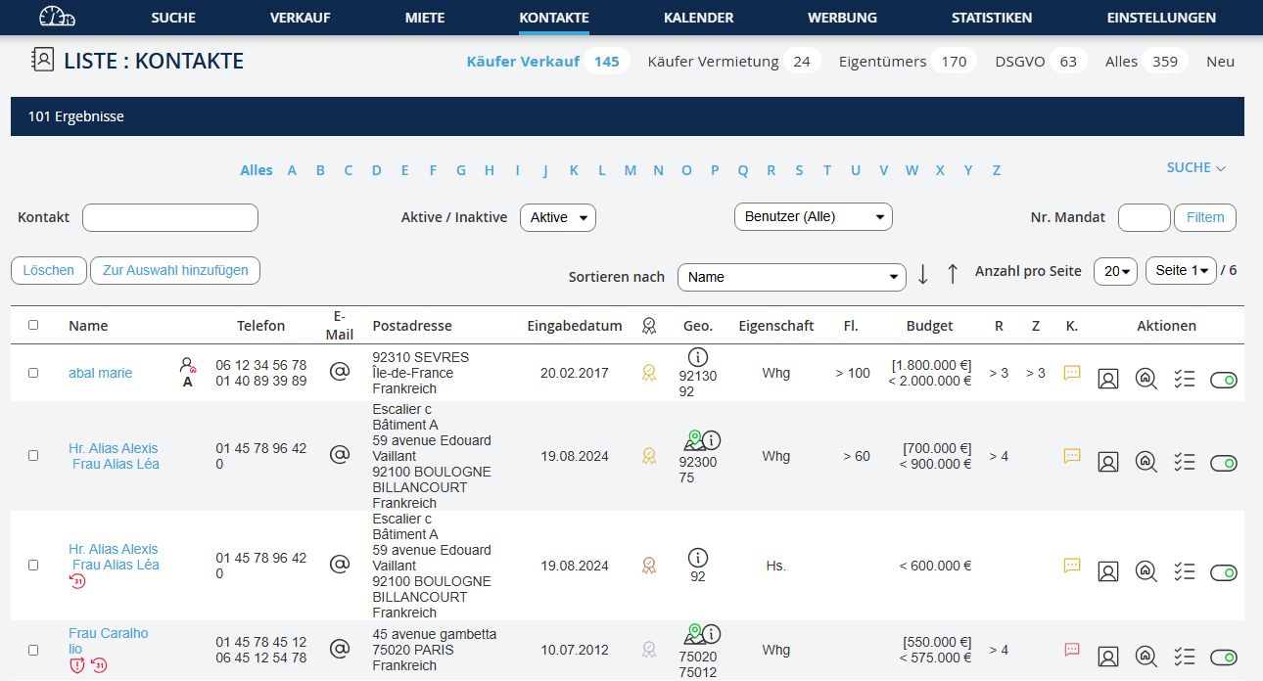The height and width of the screenshot is (681, 1263).
Task: Click the Zur Auswahl hinzufügen button
Action: click(x=175, y=270)
